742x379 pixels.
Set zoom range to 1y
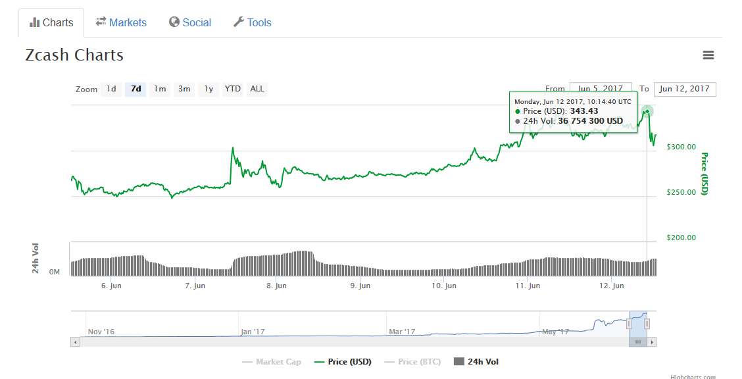(x=209, y=89)
